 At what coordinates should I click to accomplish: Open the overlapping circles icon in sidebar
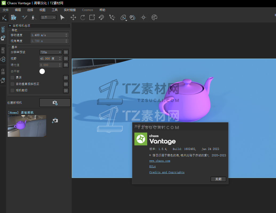3,59
